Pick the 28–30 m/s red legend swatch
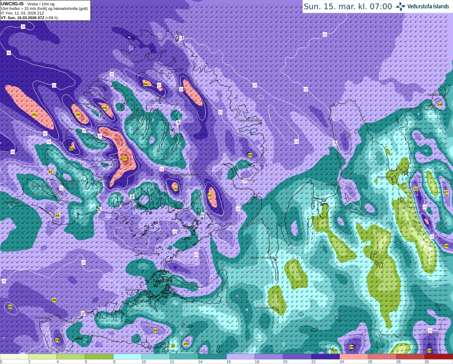The width and height of the screenshot is (453, 364). pos(411,357)
